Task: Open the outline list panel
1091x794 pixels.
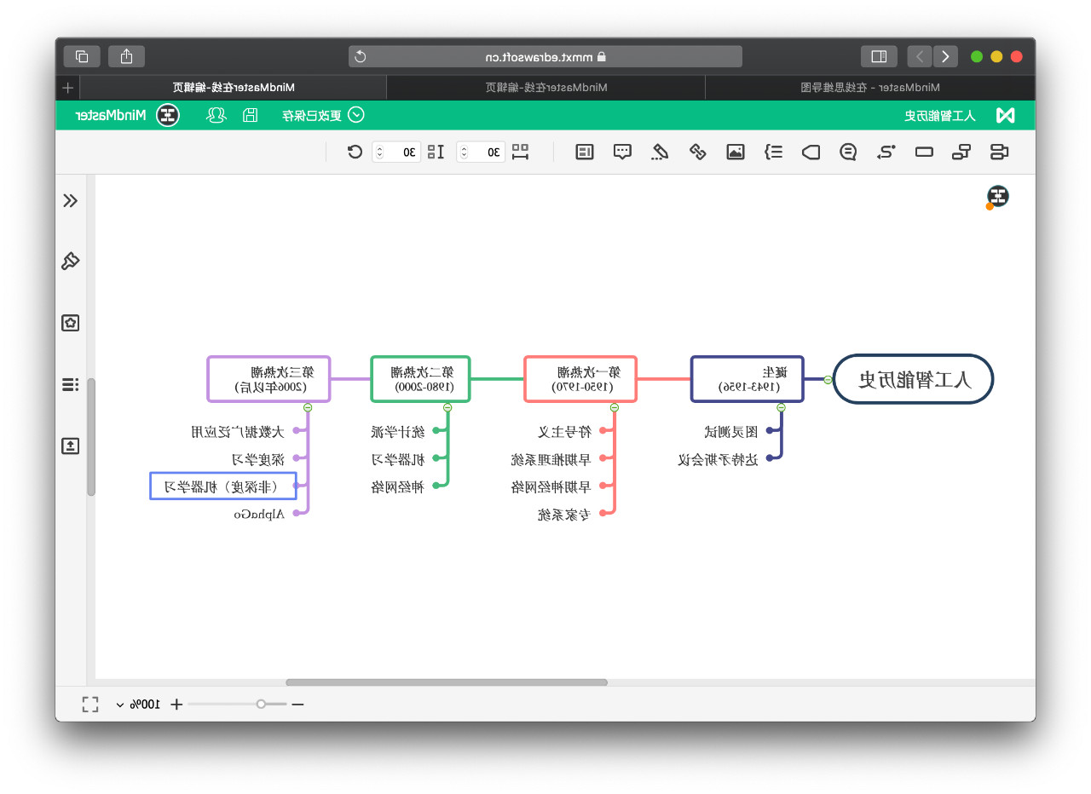Action: coord(71,384)
